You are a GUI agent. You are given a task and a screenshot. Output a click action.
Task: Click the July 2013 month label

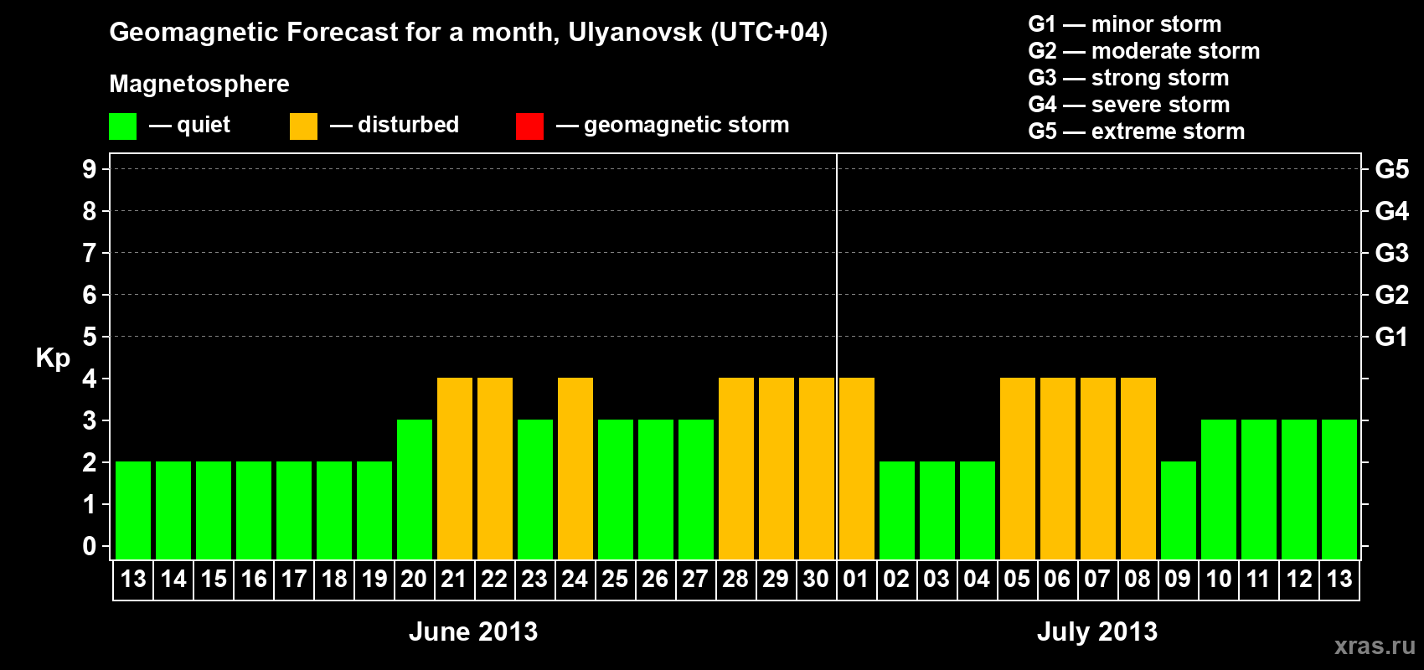click(1097, 631)
